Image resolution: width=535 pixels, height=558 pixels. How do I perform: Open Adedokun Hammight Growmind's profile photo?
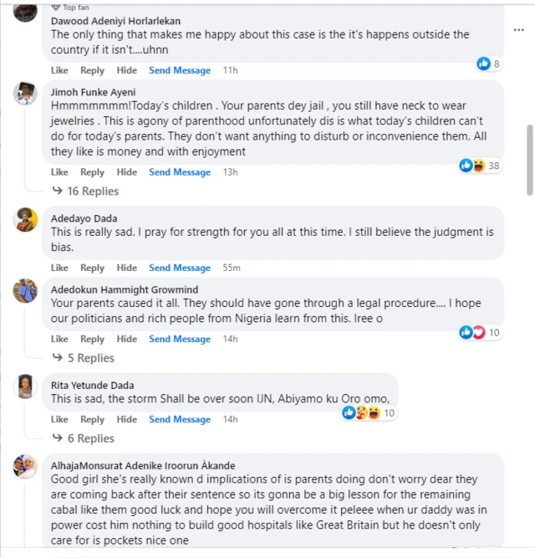[25, 291]
